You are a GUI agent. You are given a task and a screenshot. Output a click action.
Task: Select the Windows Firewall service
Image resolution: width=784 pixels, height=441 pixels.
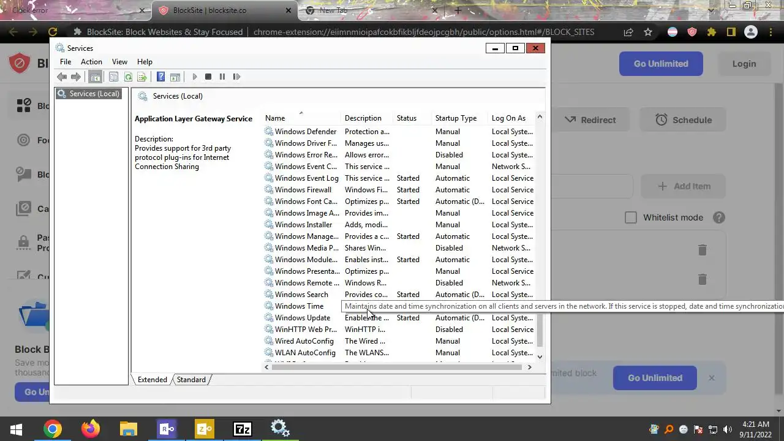click(399, 190)
